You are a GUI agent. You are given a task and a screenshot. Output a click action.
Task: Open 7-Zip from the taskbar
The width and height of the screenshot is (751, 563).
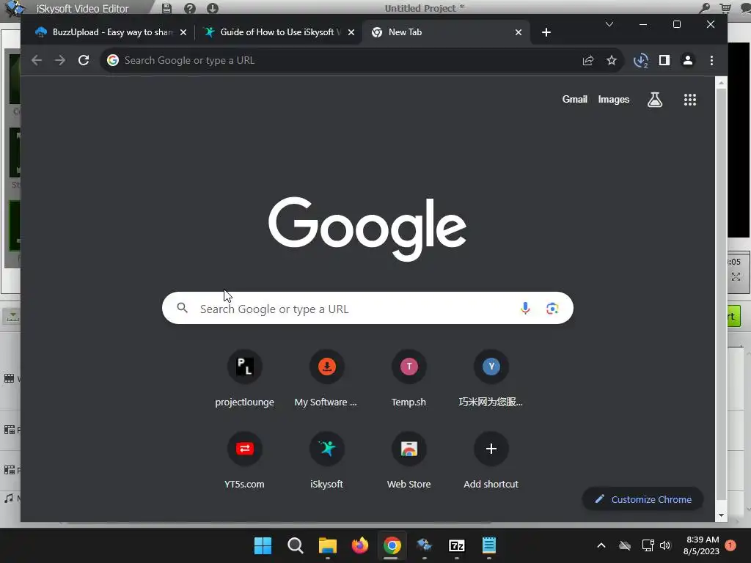click(x=456, y=545)
